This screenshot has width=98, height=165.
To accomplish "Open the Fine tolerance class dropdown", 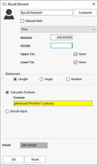I will (x=58, y=29).
